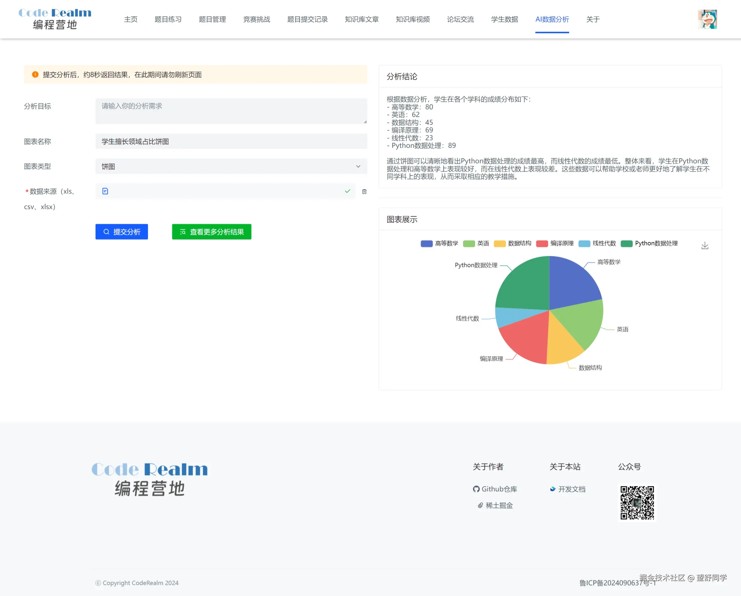Click the QR code image in footer
The image size is (741, 596).
pos(637,502)
